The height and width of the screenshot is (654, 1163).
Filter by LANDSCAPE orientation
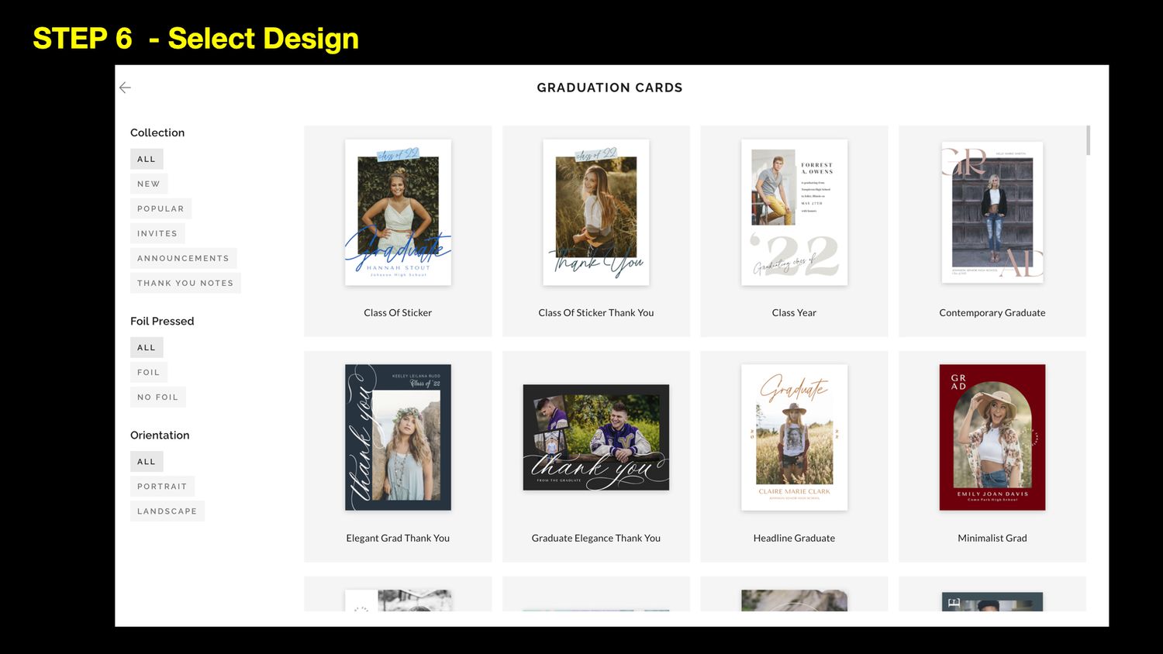(x=167, y=511)
